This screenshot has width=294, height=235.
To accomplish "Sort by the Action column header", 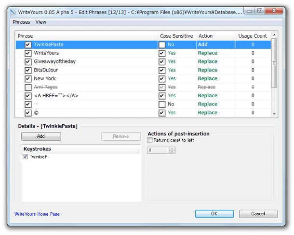I will (x=215, y=36).
